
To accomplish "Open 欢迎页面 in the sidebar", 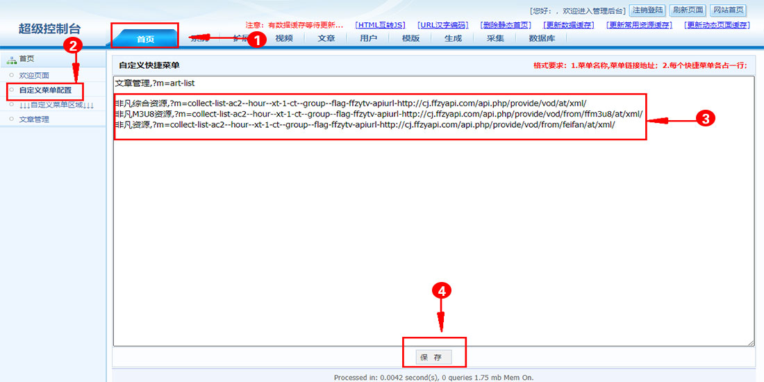I will pyautogui.click(x=34, y=75).
